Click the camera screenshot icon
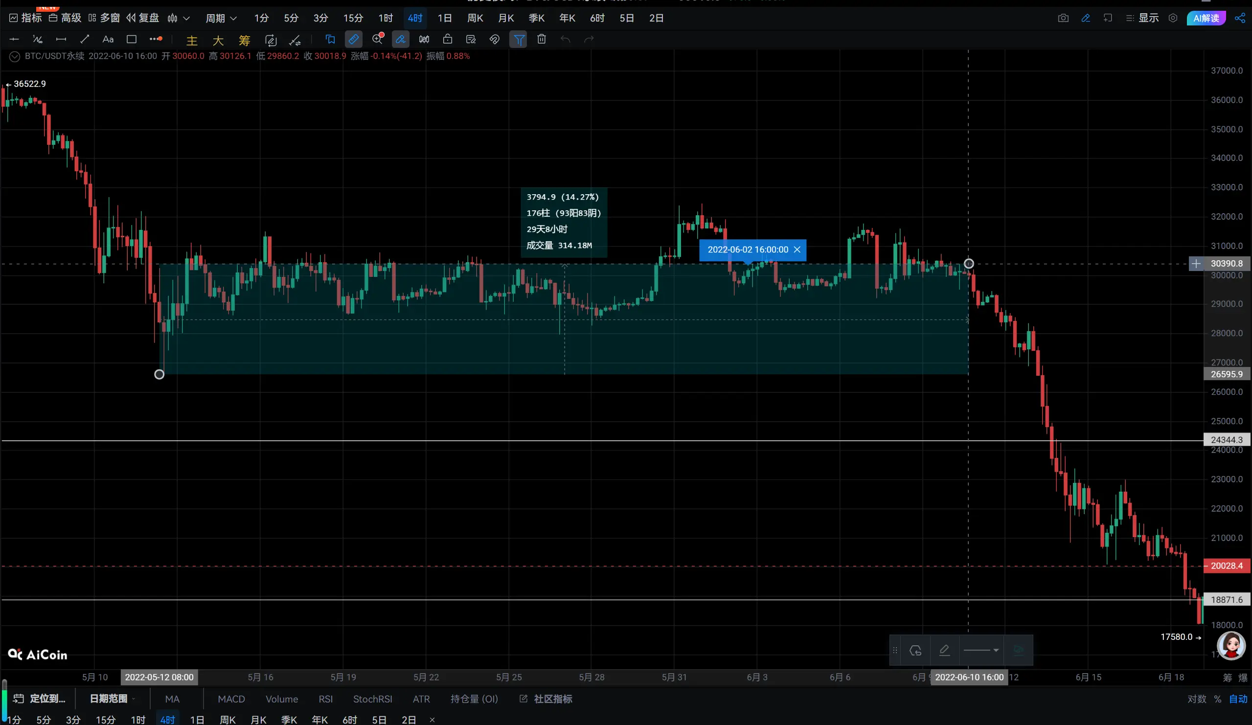The image size is (1252, 725). tap(1063, 19)
